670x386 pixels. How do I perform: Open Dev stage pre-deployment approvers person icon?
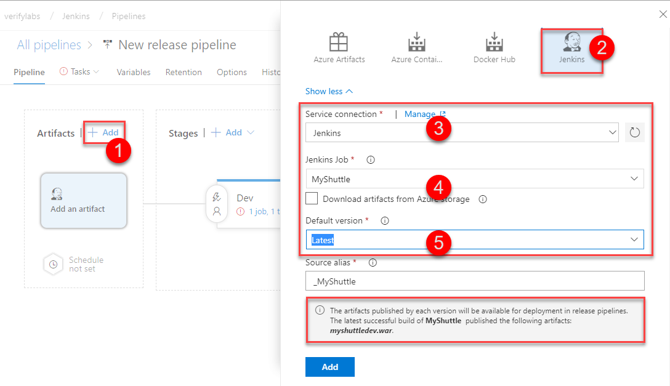coord(217,211)
